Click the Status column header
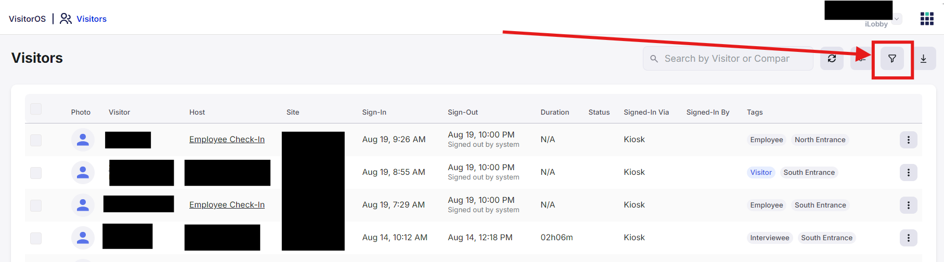The height and width of the screenshot is (262, 944). [x=599, y=112]
